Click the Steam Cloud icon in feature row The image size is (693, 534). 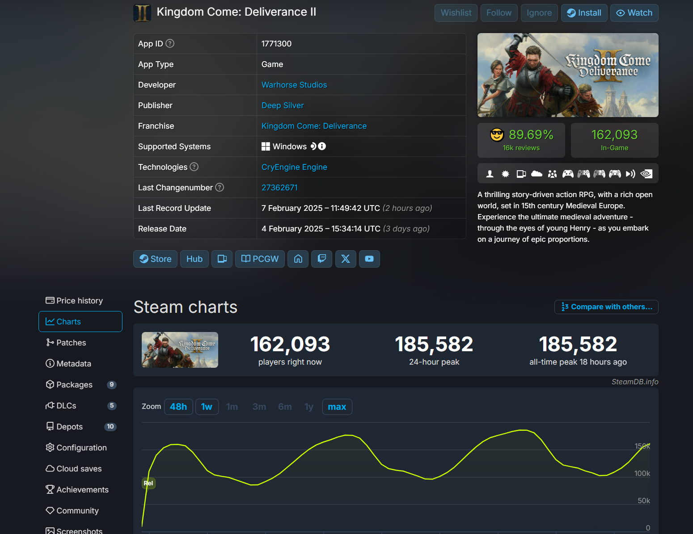coord(537,174)
